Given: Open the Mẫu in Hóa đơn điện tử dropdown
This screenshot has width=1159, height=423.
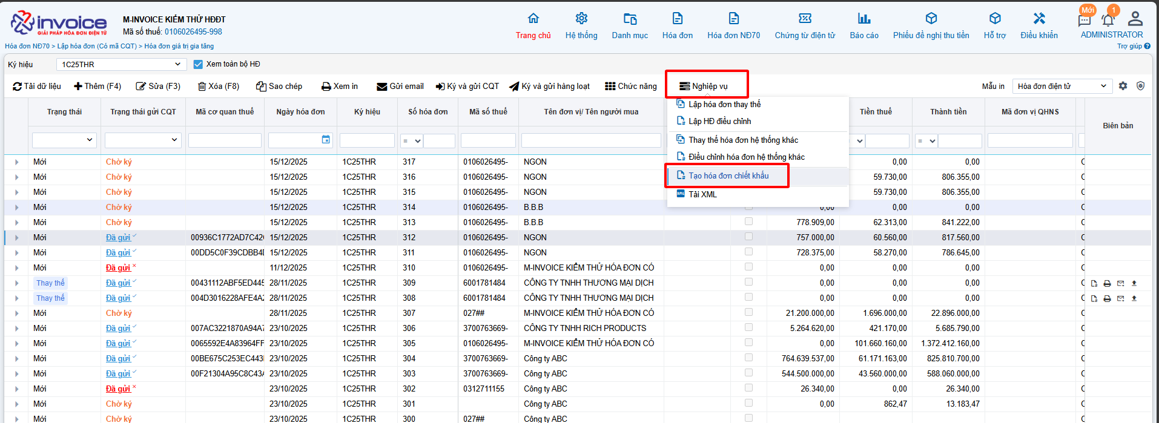Looking at the screenshot, I should coord(1062,87).
